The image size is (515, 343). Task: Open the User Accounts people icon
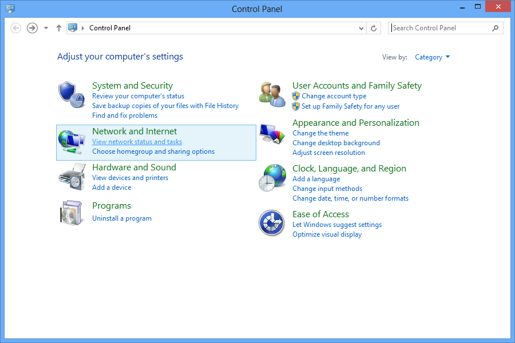point(272,94)
